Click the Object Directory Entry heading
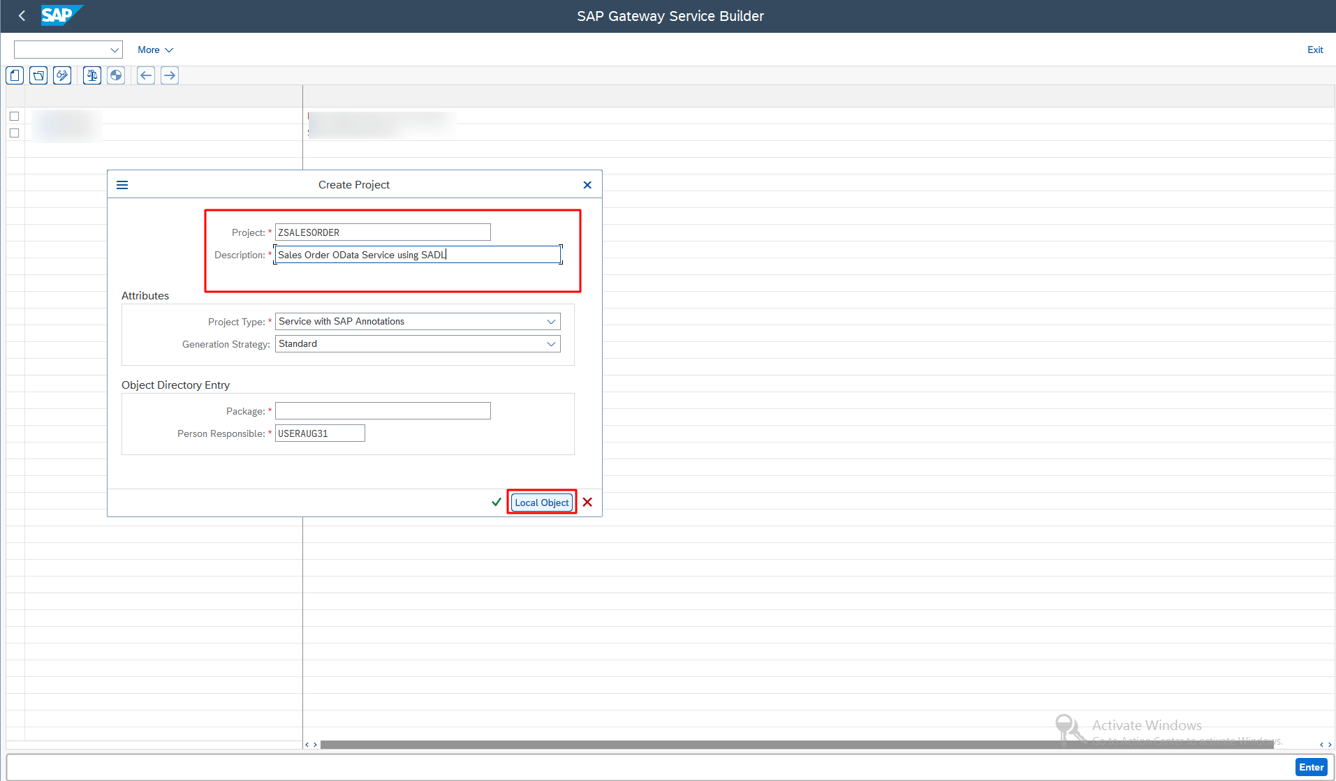 tap(175, 385)
